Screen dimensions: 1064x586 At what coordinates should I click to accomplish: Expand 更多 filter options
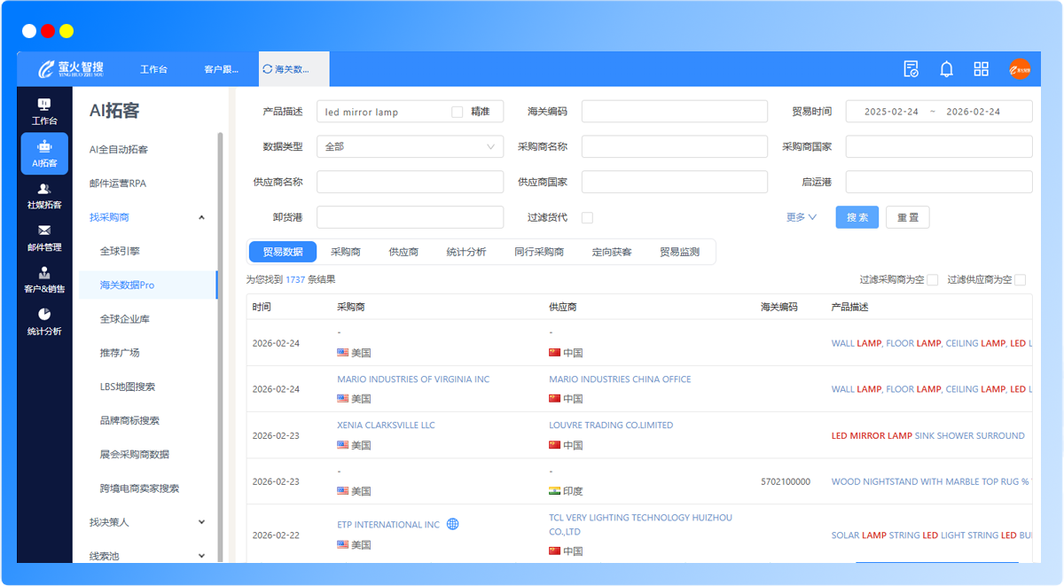[801, 217]
